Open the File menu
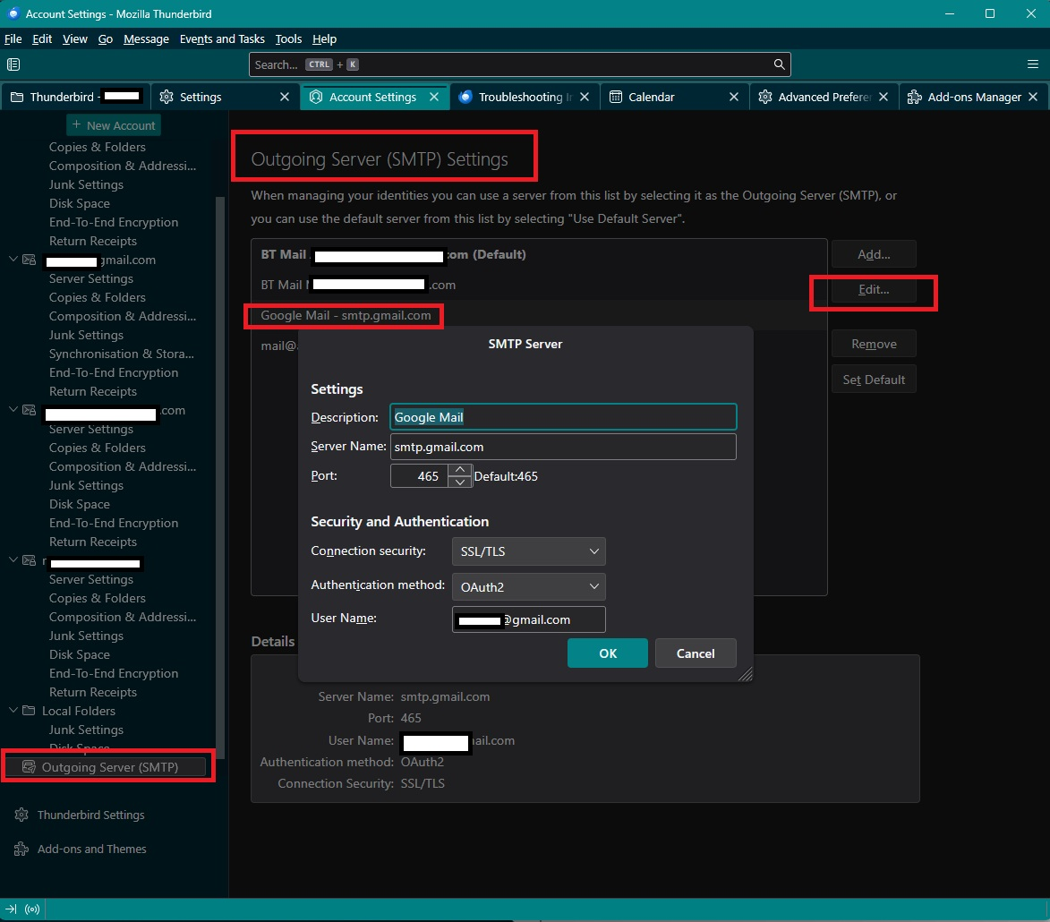 pyautogui.click(x=13, y=38)
